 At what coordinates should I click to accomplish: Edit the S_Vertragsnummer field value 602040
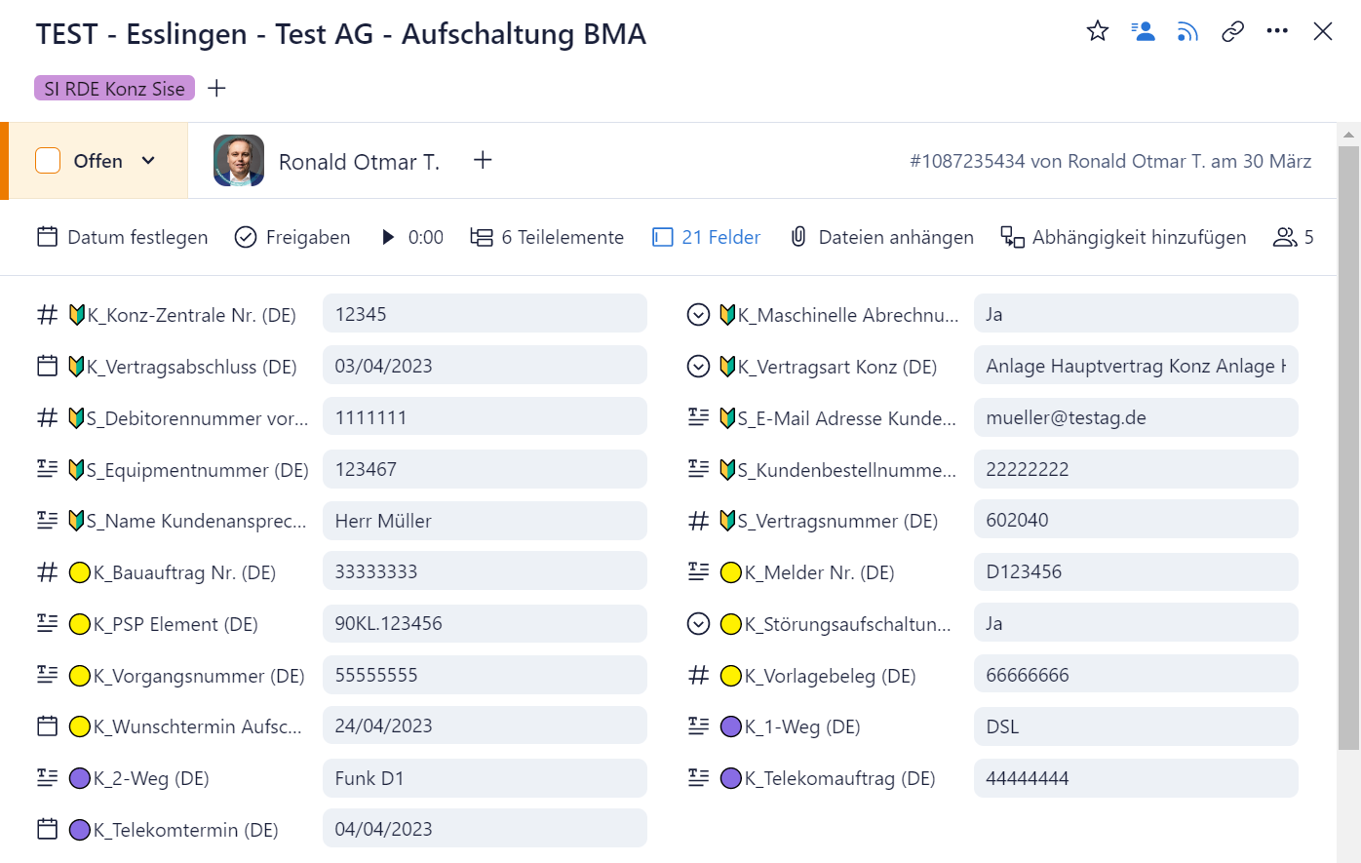tap(1135, 520)
